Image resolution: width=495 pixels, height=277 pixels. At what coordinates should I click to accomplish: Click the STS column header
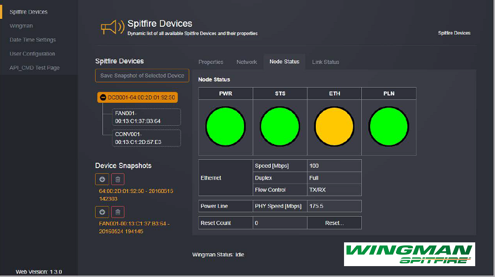click(280, 93)
